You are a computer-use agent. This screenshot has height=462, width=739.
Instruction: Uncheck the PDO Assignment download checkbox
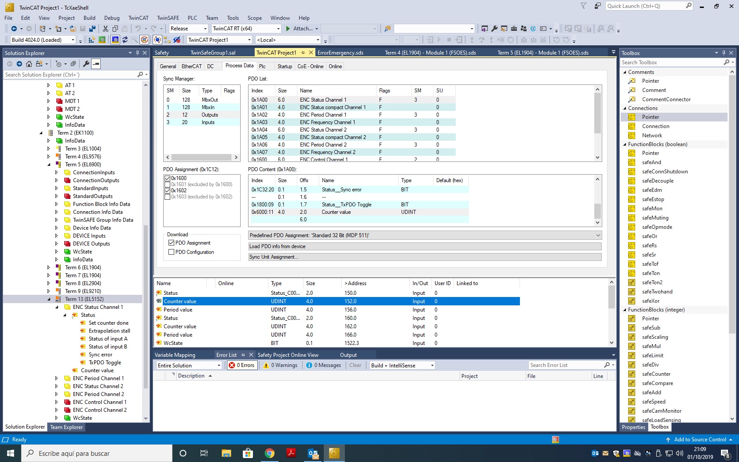[x=172, y=243]
